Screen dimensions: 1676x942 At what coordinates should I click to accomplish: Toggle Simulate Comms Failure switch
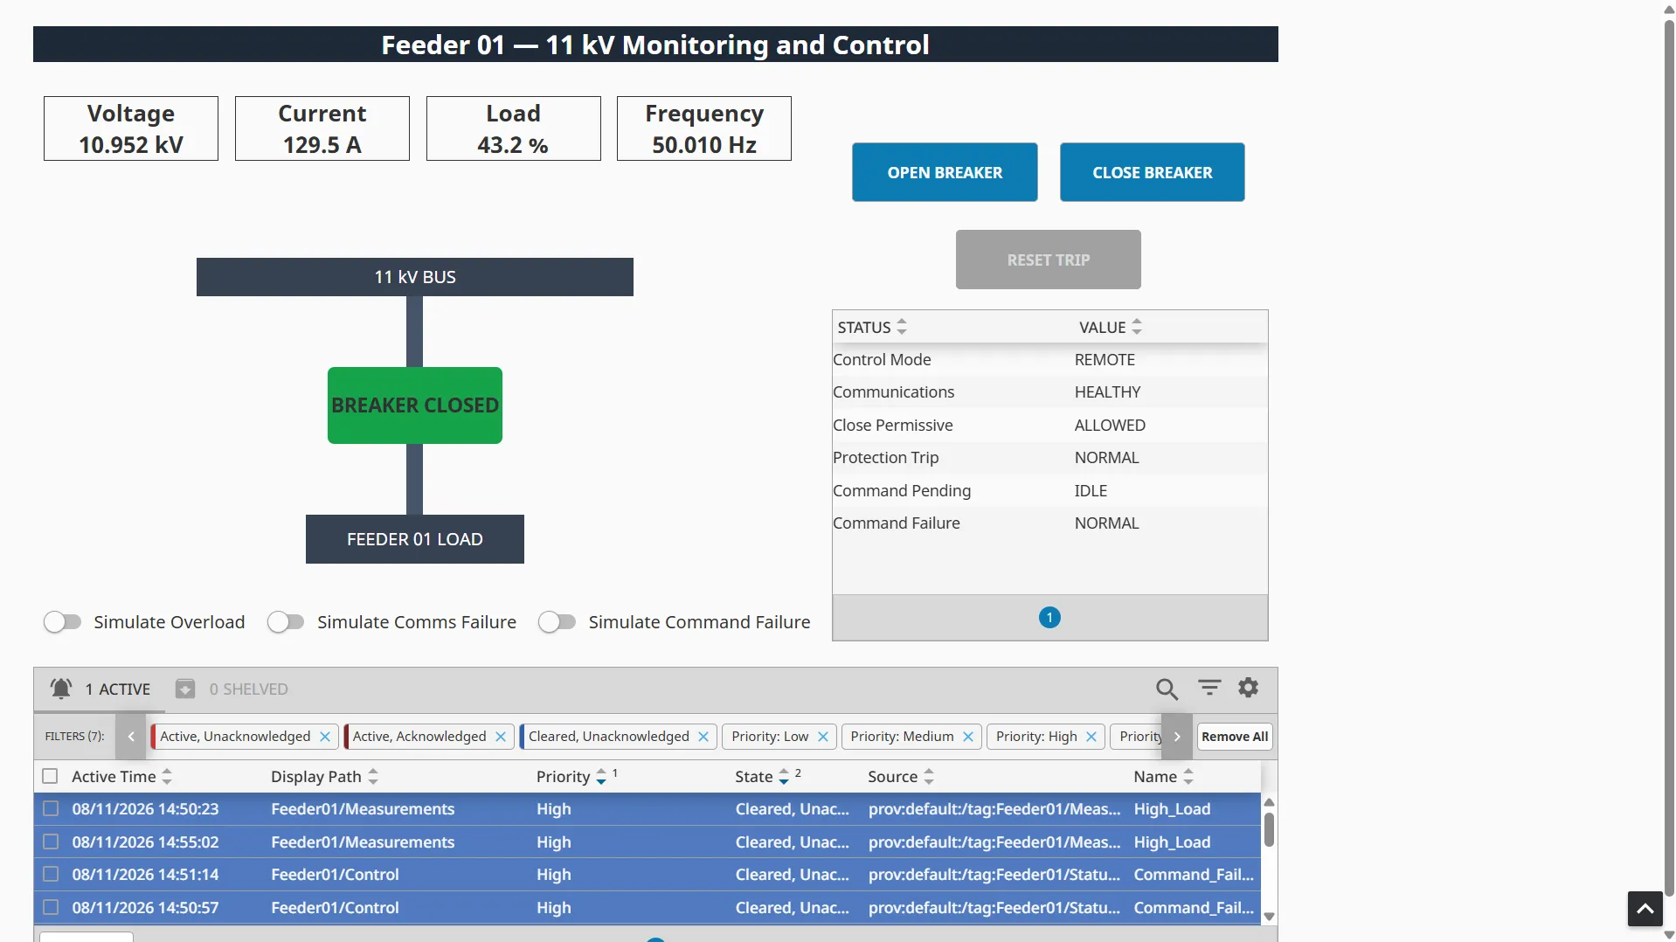tap(286, 622)
